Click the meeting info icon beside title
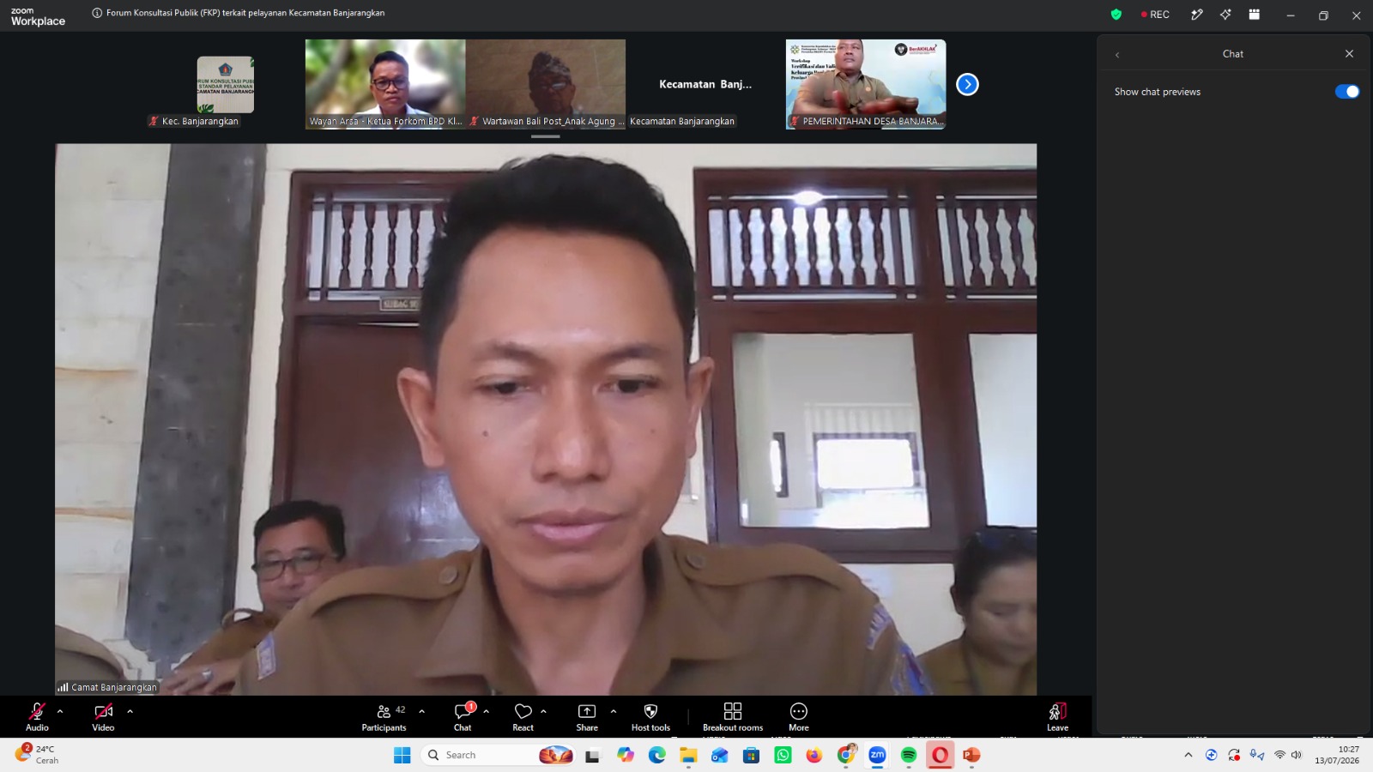1373x772 pixels. [x=97, y=13]
